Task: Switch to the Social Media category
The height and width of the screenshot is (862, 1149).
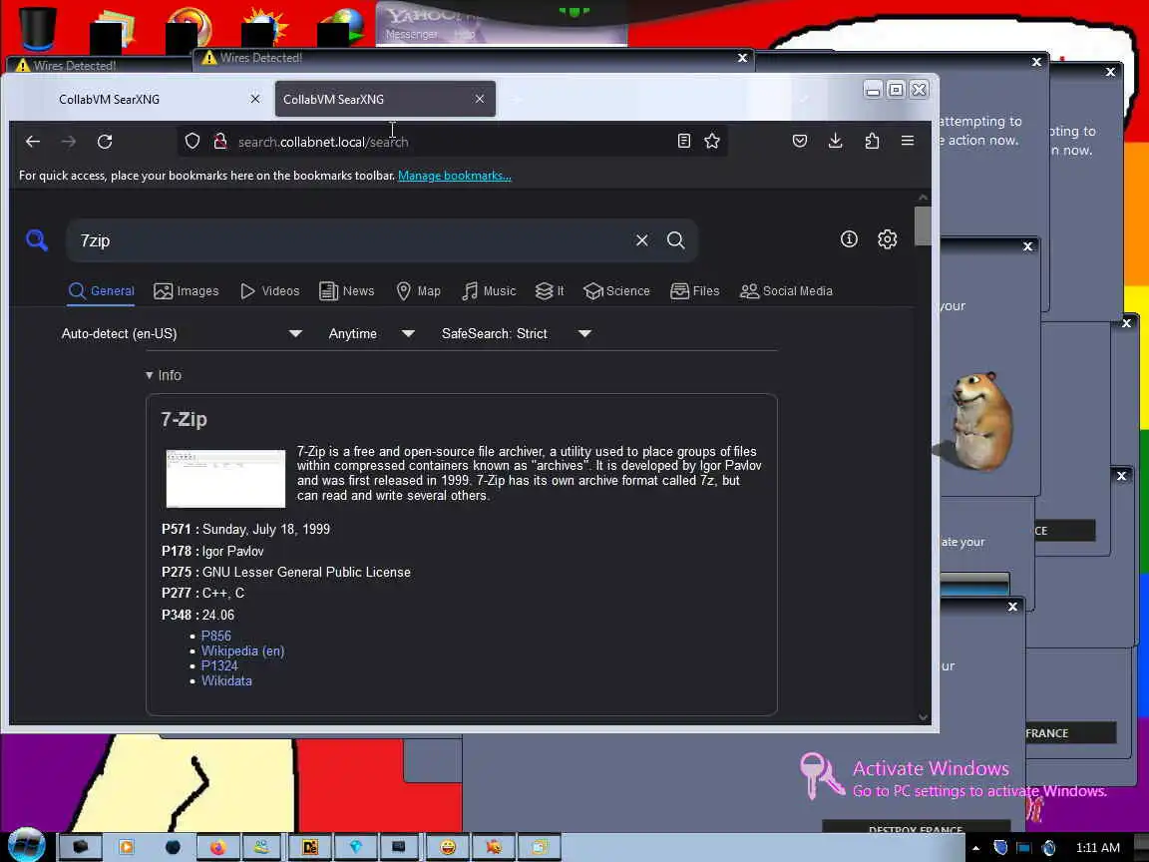Action: 786,291
